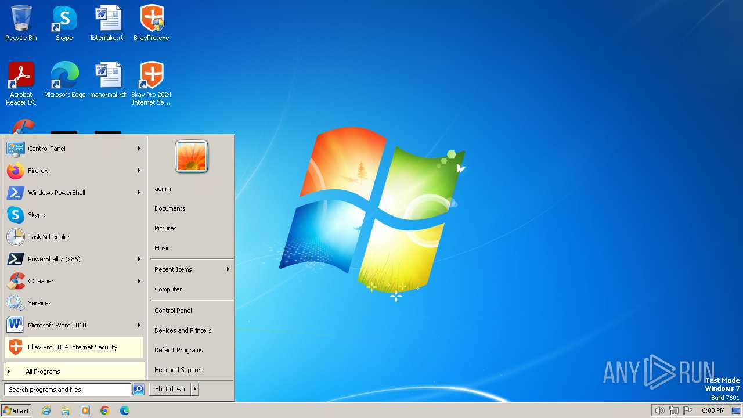Open Computer from Start menu
The image size is (743, 418).
tap(192, 289)
